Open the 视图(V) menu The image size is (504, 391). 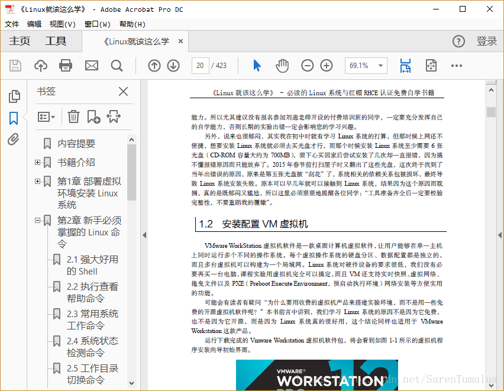point(62,24)
